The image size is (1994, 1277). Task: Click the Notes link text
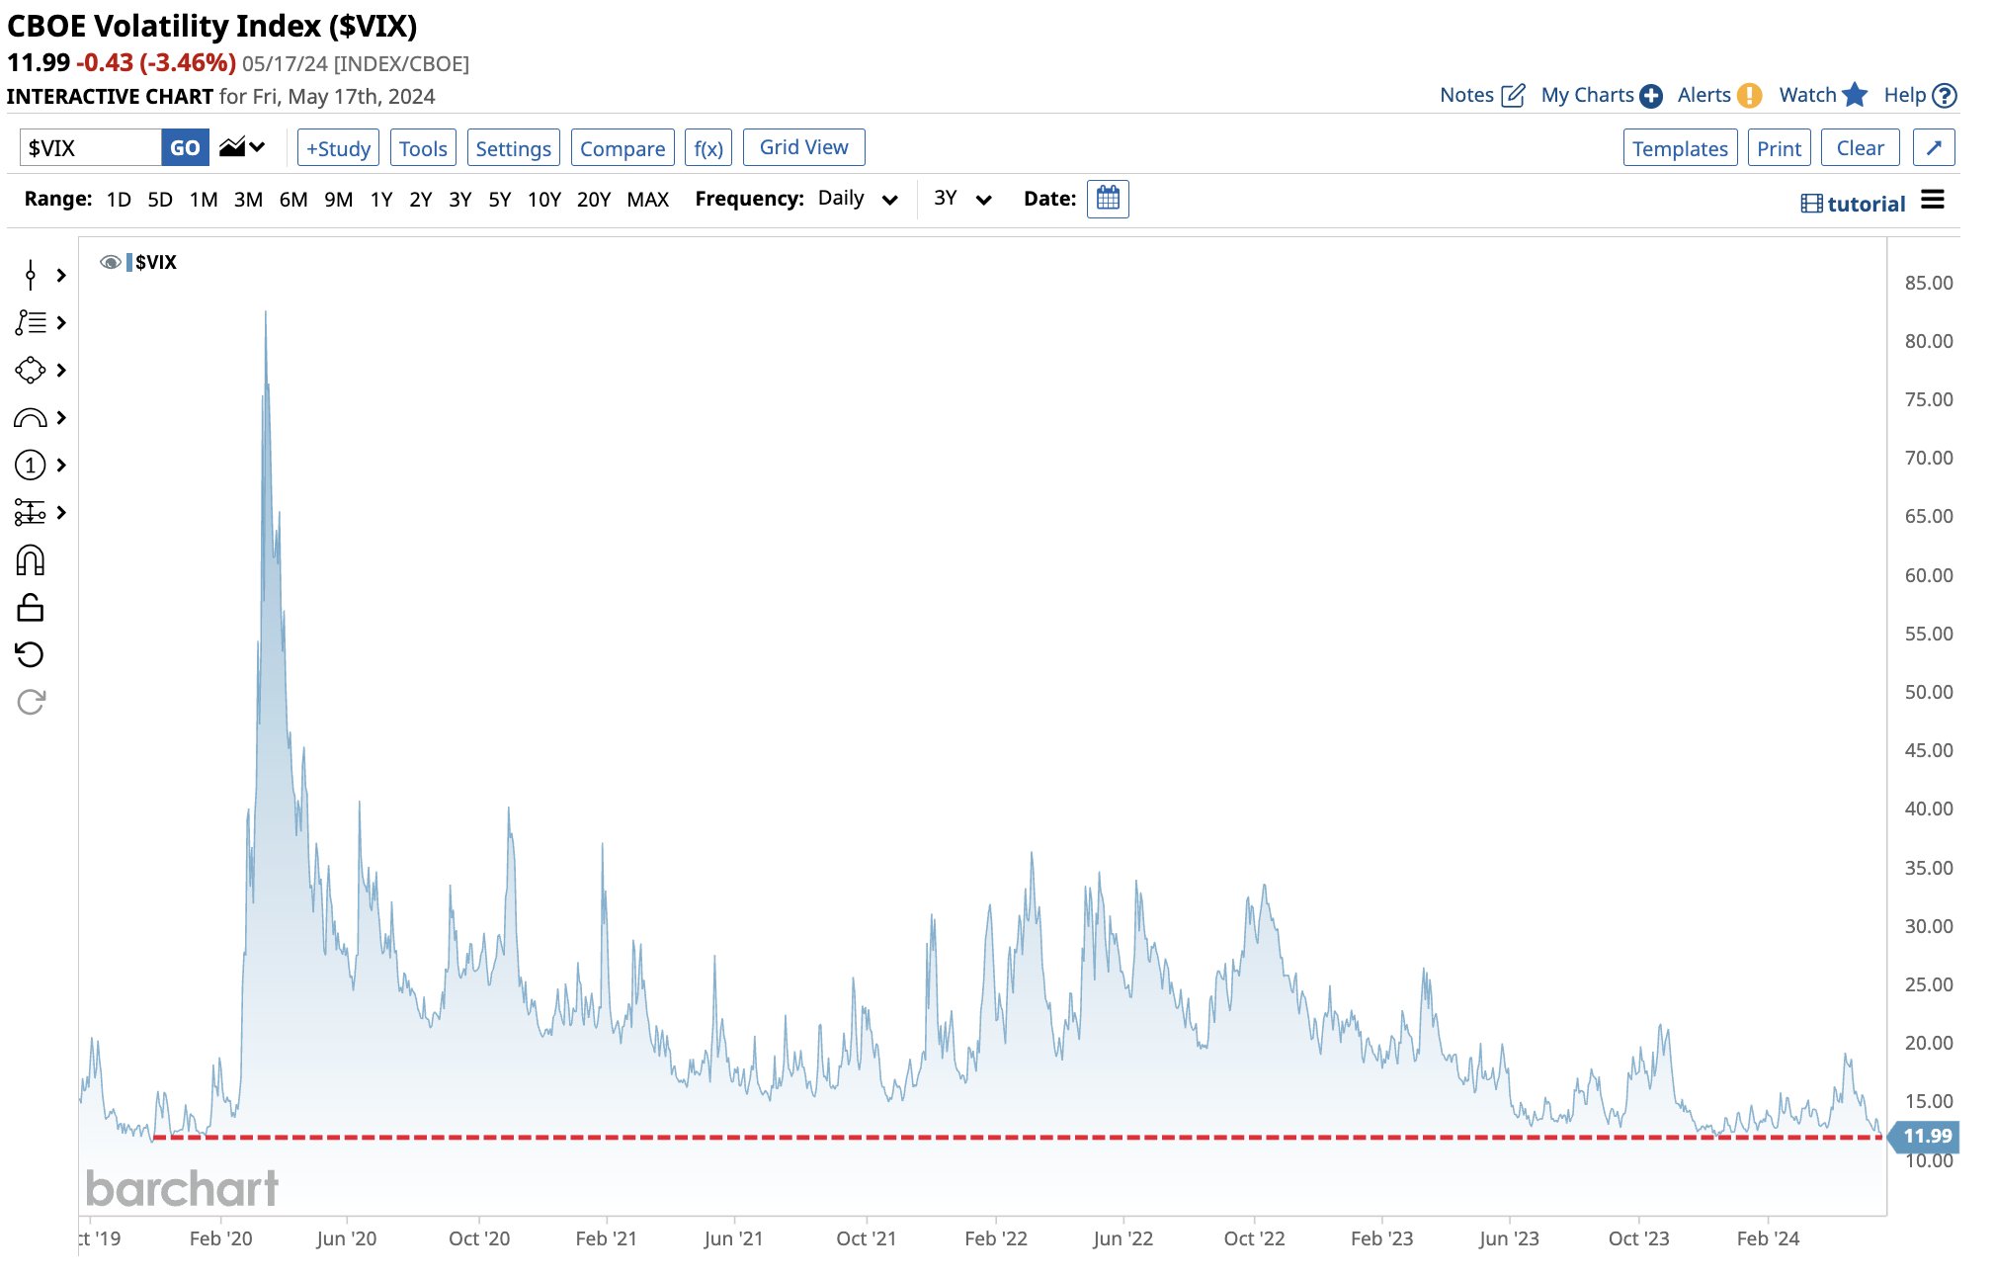[1466, 95]
